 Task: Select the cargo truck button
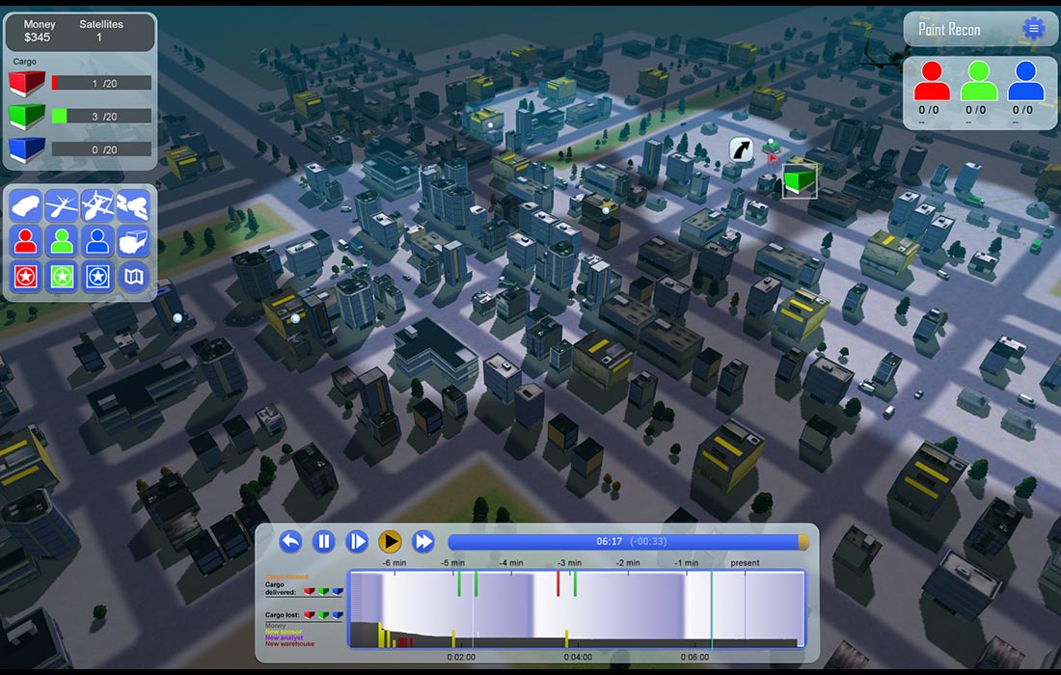coord(133,241)
